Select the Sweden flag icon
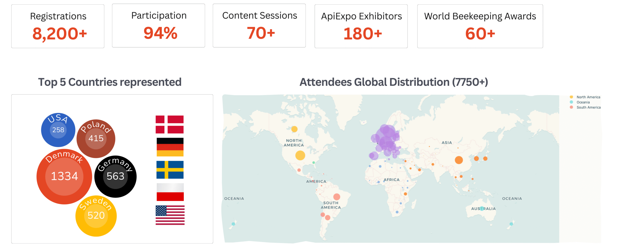This screenshot has height=247, width=640. 170,170
